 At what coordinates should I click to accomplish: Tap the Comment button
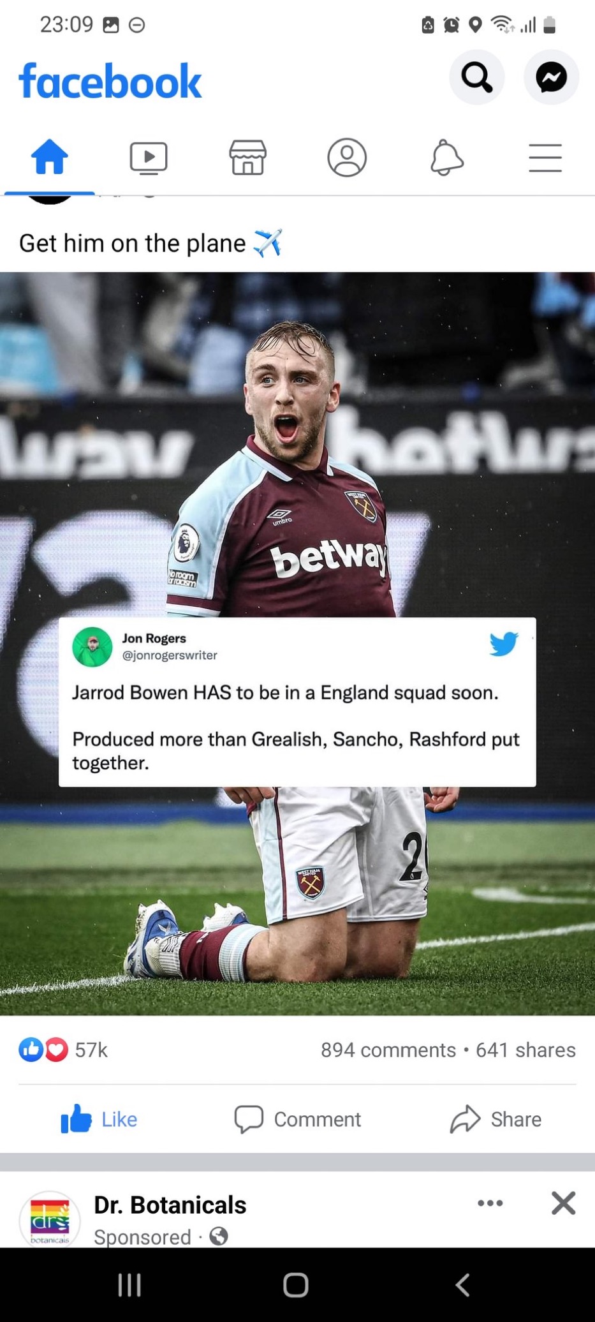(297, 1119)
